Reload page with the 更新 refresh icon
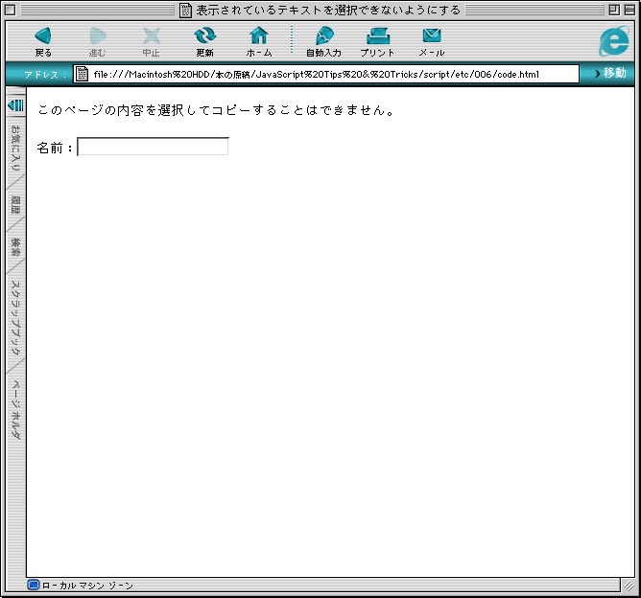Image resolution: width=641 pixels, height=598 pixels. pos(205,37)
